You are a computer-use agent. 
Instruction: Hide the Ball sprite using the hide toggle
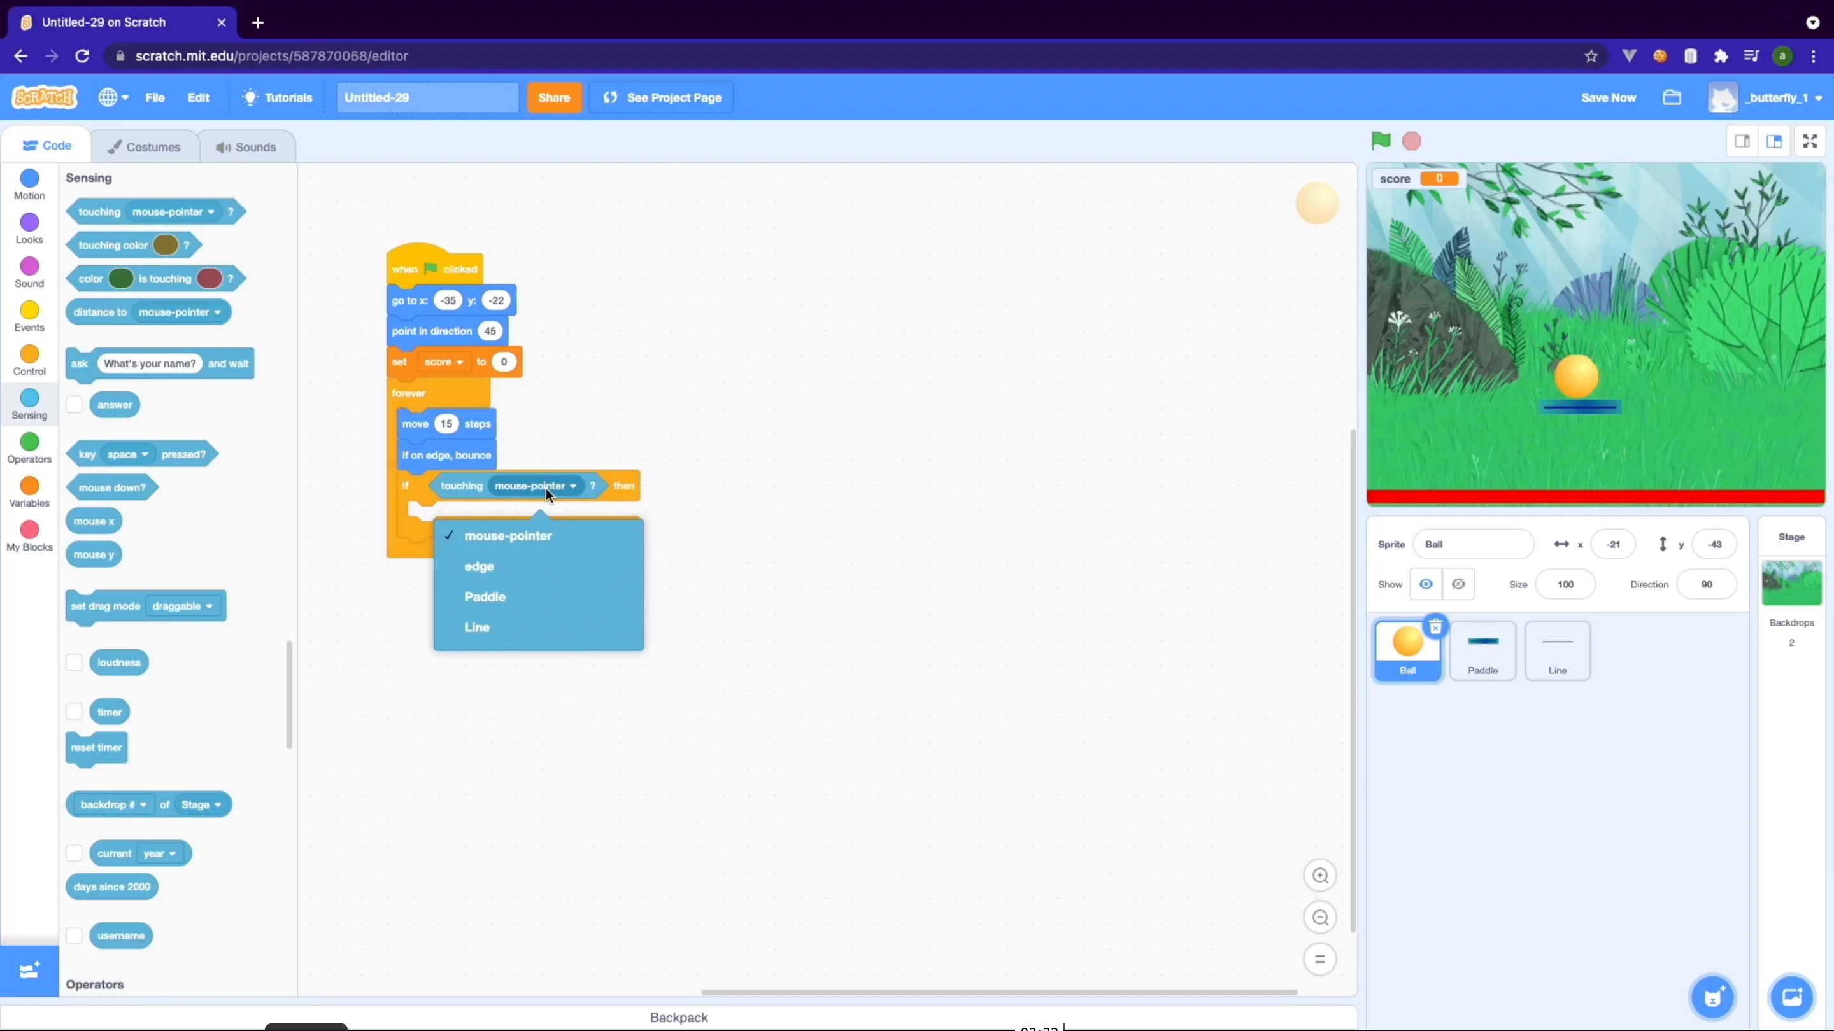pyautogui.click(x=1458, y=584)
